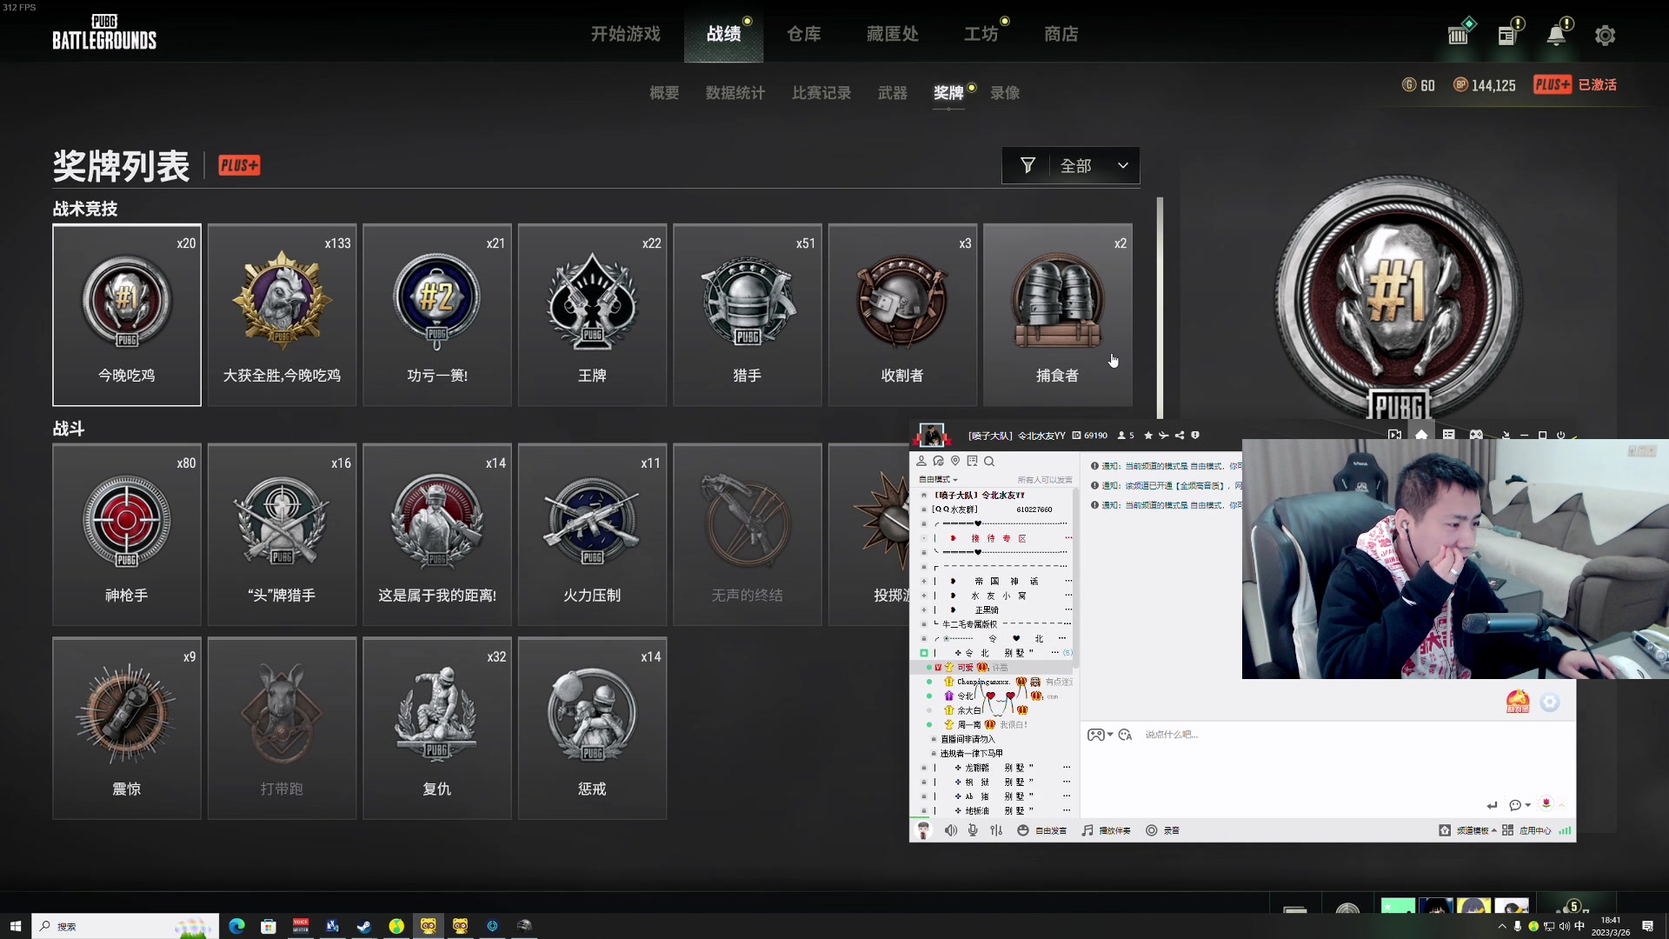Open the 比赛记录 sub-tab

point(821,93)
